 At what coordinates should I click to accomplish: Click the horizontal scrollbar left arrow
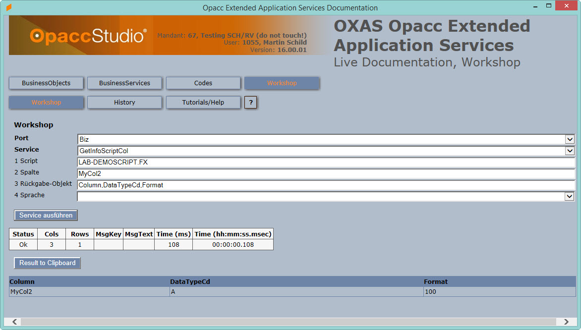[x=15, y=322]
